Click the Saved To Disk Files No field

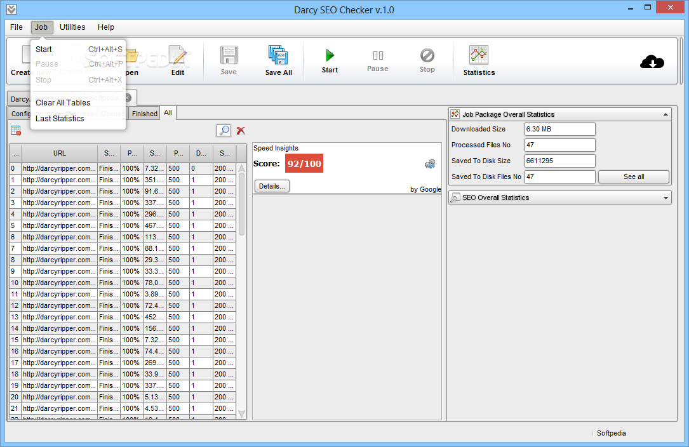[560, 177]
